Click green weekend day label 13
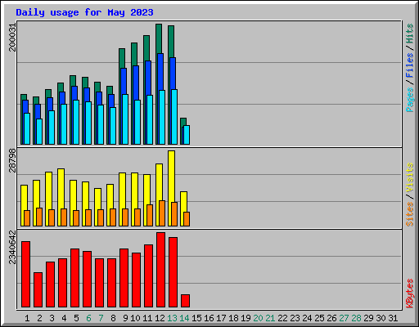The height and width of the screenshot is (327, 419). [172, 318]
